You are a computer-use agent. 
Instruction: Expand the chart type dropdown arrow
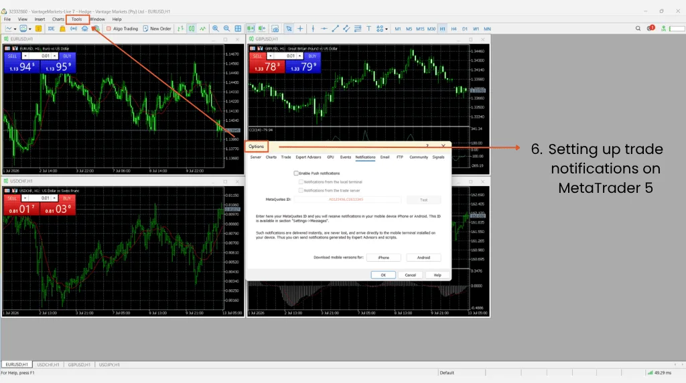coord(15,29)
